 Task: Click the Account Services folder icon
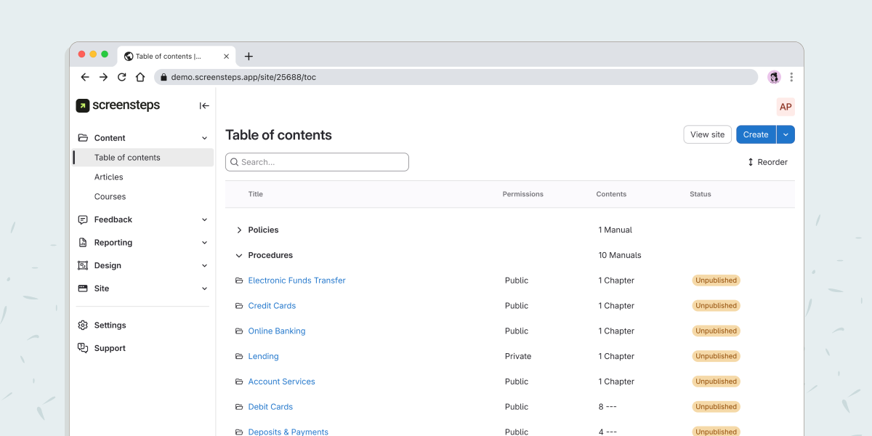(x=239, y=381)
